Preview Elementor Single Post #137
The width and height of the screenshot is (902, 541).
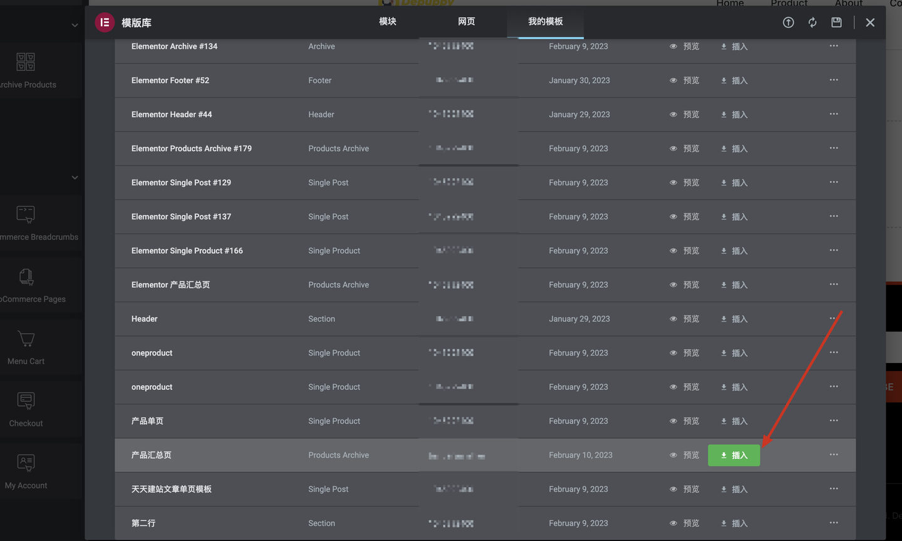tap(685, 217)
